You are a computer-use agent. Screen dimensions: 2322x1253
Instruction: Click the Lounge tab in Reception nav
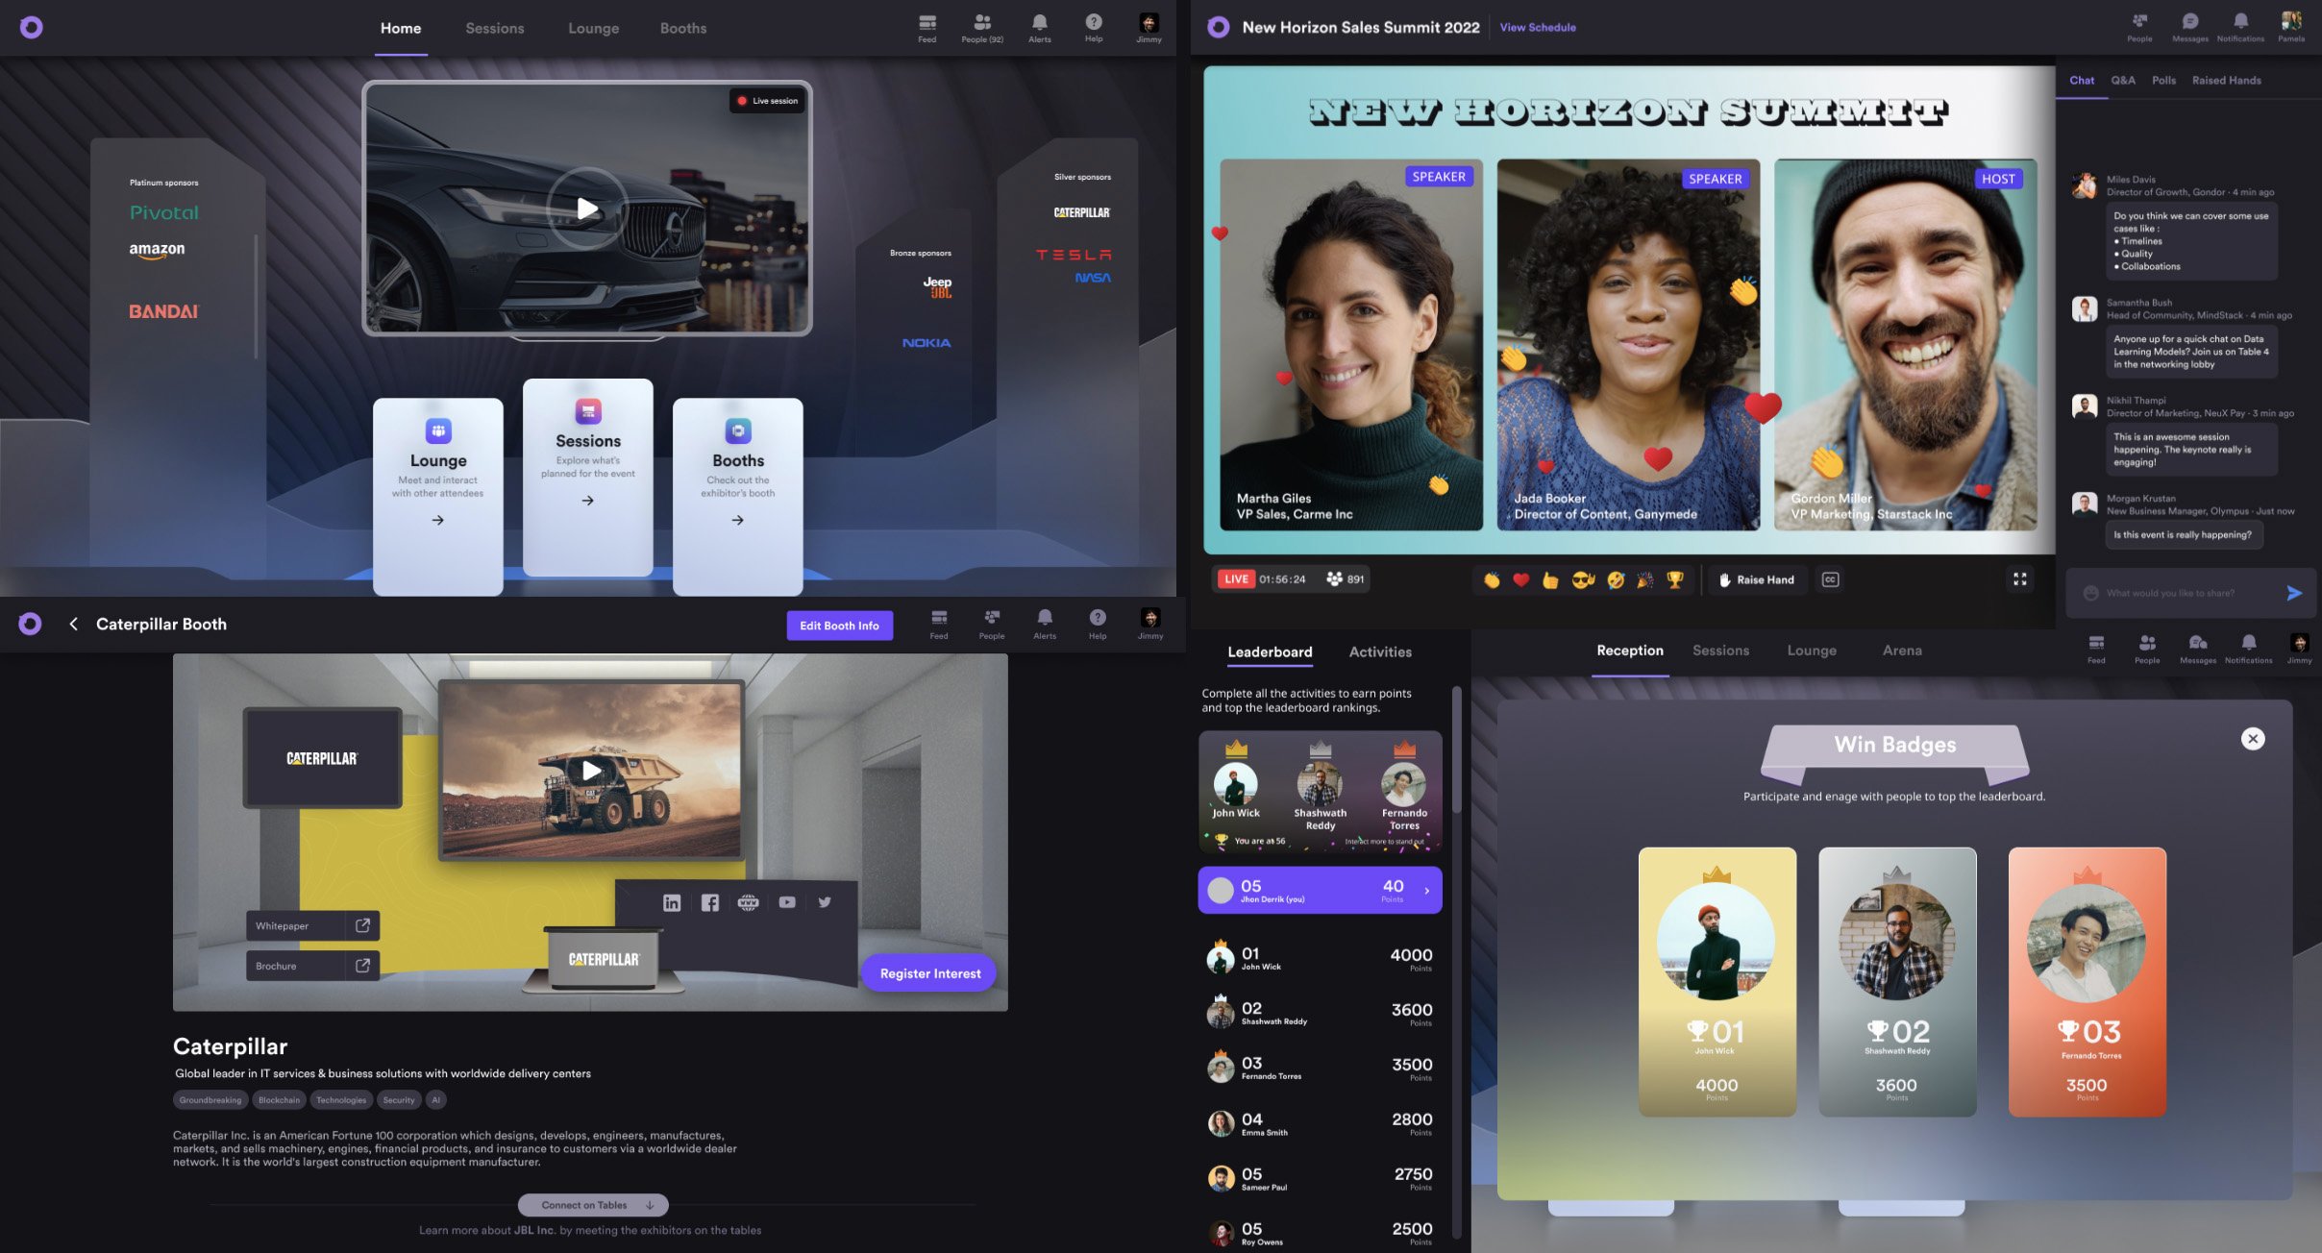pos(1812,651)
